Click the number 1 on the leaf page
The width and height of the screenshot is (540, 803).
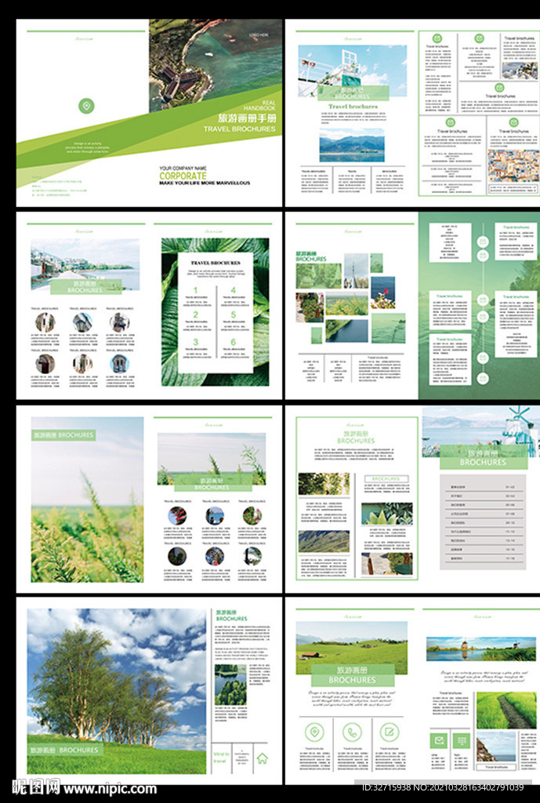click(195, 290)
